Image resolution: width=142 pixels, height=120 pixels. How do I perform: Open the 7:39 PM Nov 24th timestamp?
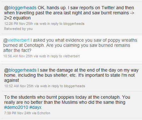click(18, 113)
